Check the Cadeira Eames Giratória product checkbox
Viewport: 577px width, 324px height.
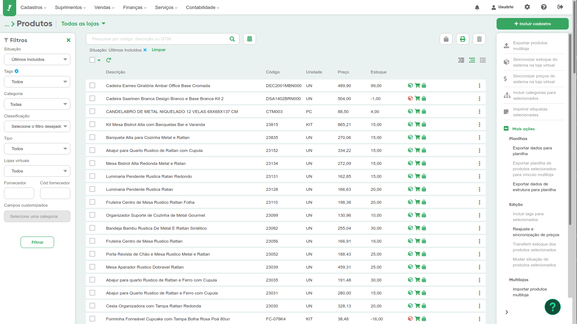[92, 86]
